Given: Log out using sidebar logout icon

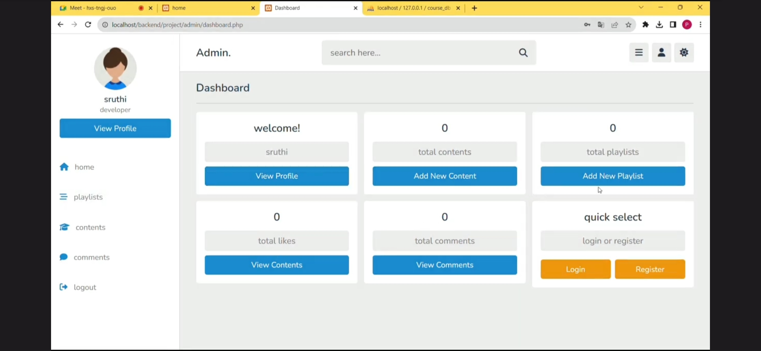Looking at the screenshot, I should click(64, 287).
